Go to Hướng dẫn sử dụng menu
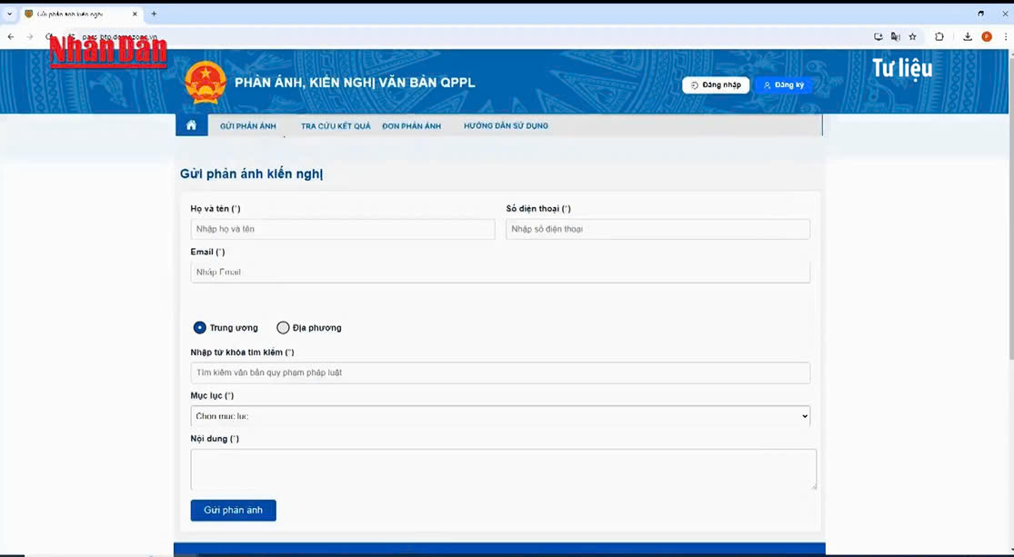 (506, 126)
